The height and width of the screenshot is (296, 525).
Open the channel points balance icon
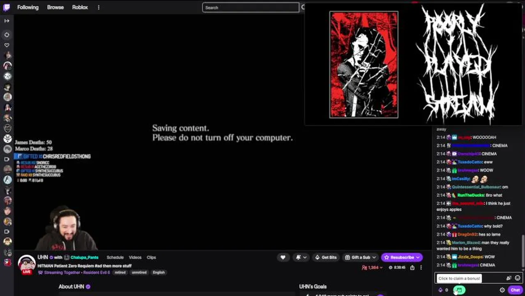click(x=440, y=290)
